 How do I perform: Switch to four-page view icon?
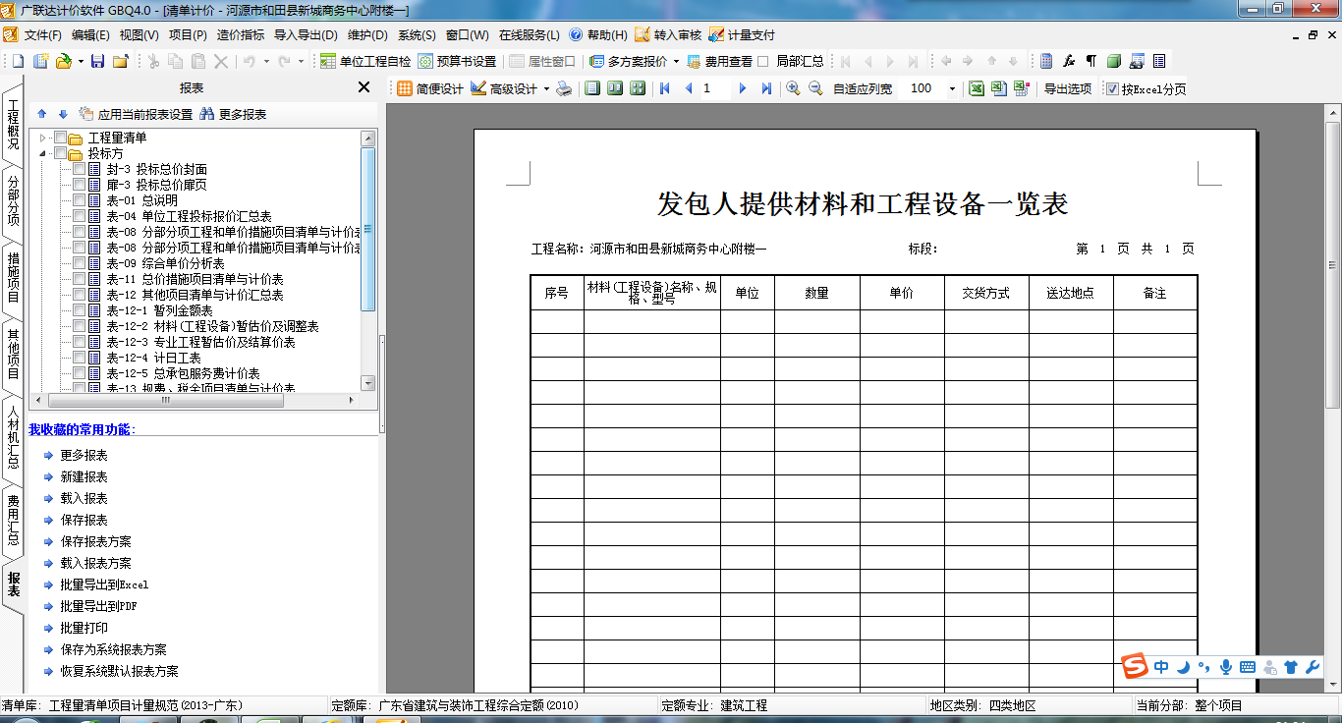point(638,88)
